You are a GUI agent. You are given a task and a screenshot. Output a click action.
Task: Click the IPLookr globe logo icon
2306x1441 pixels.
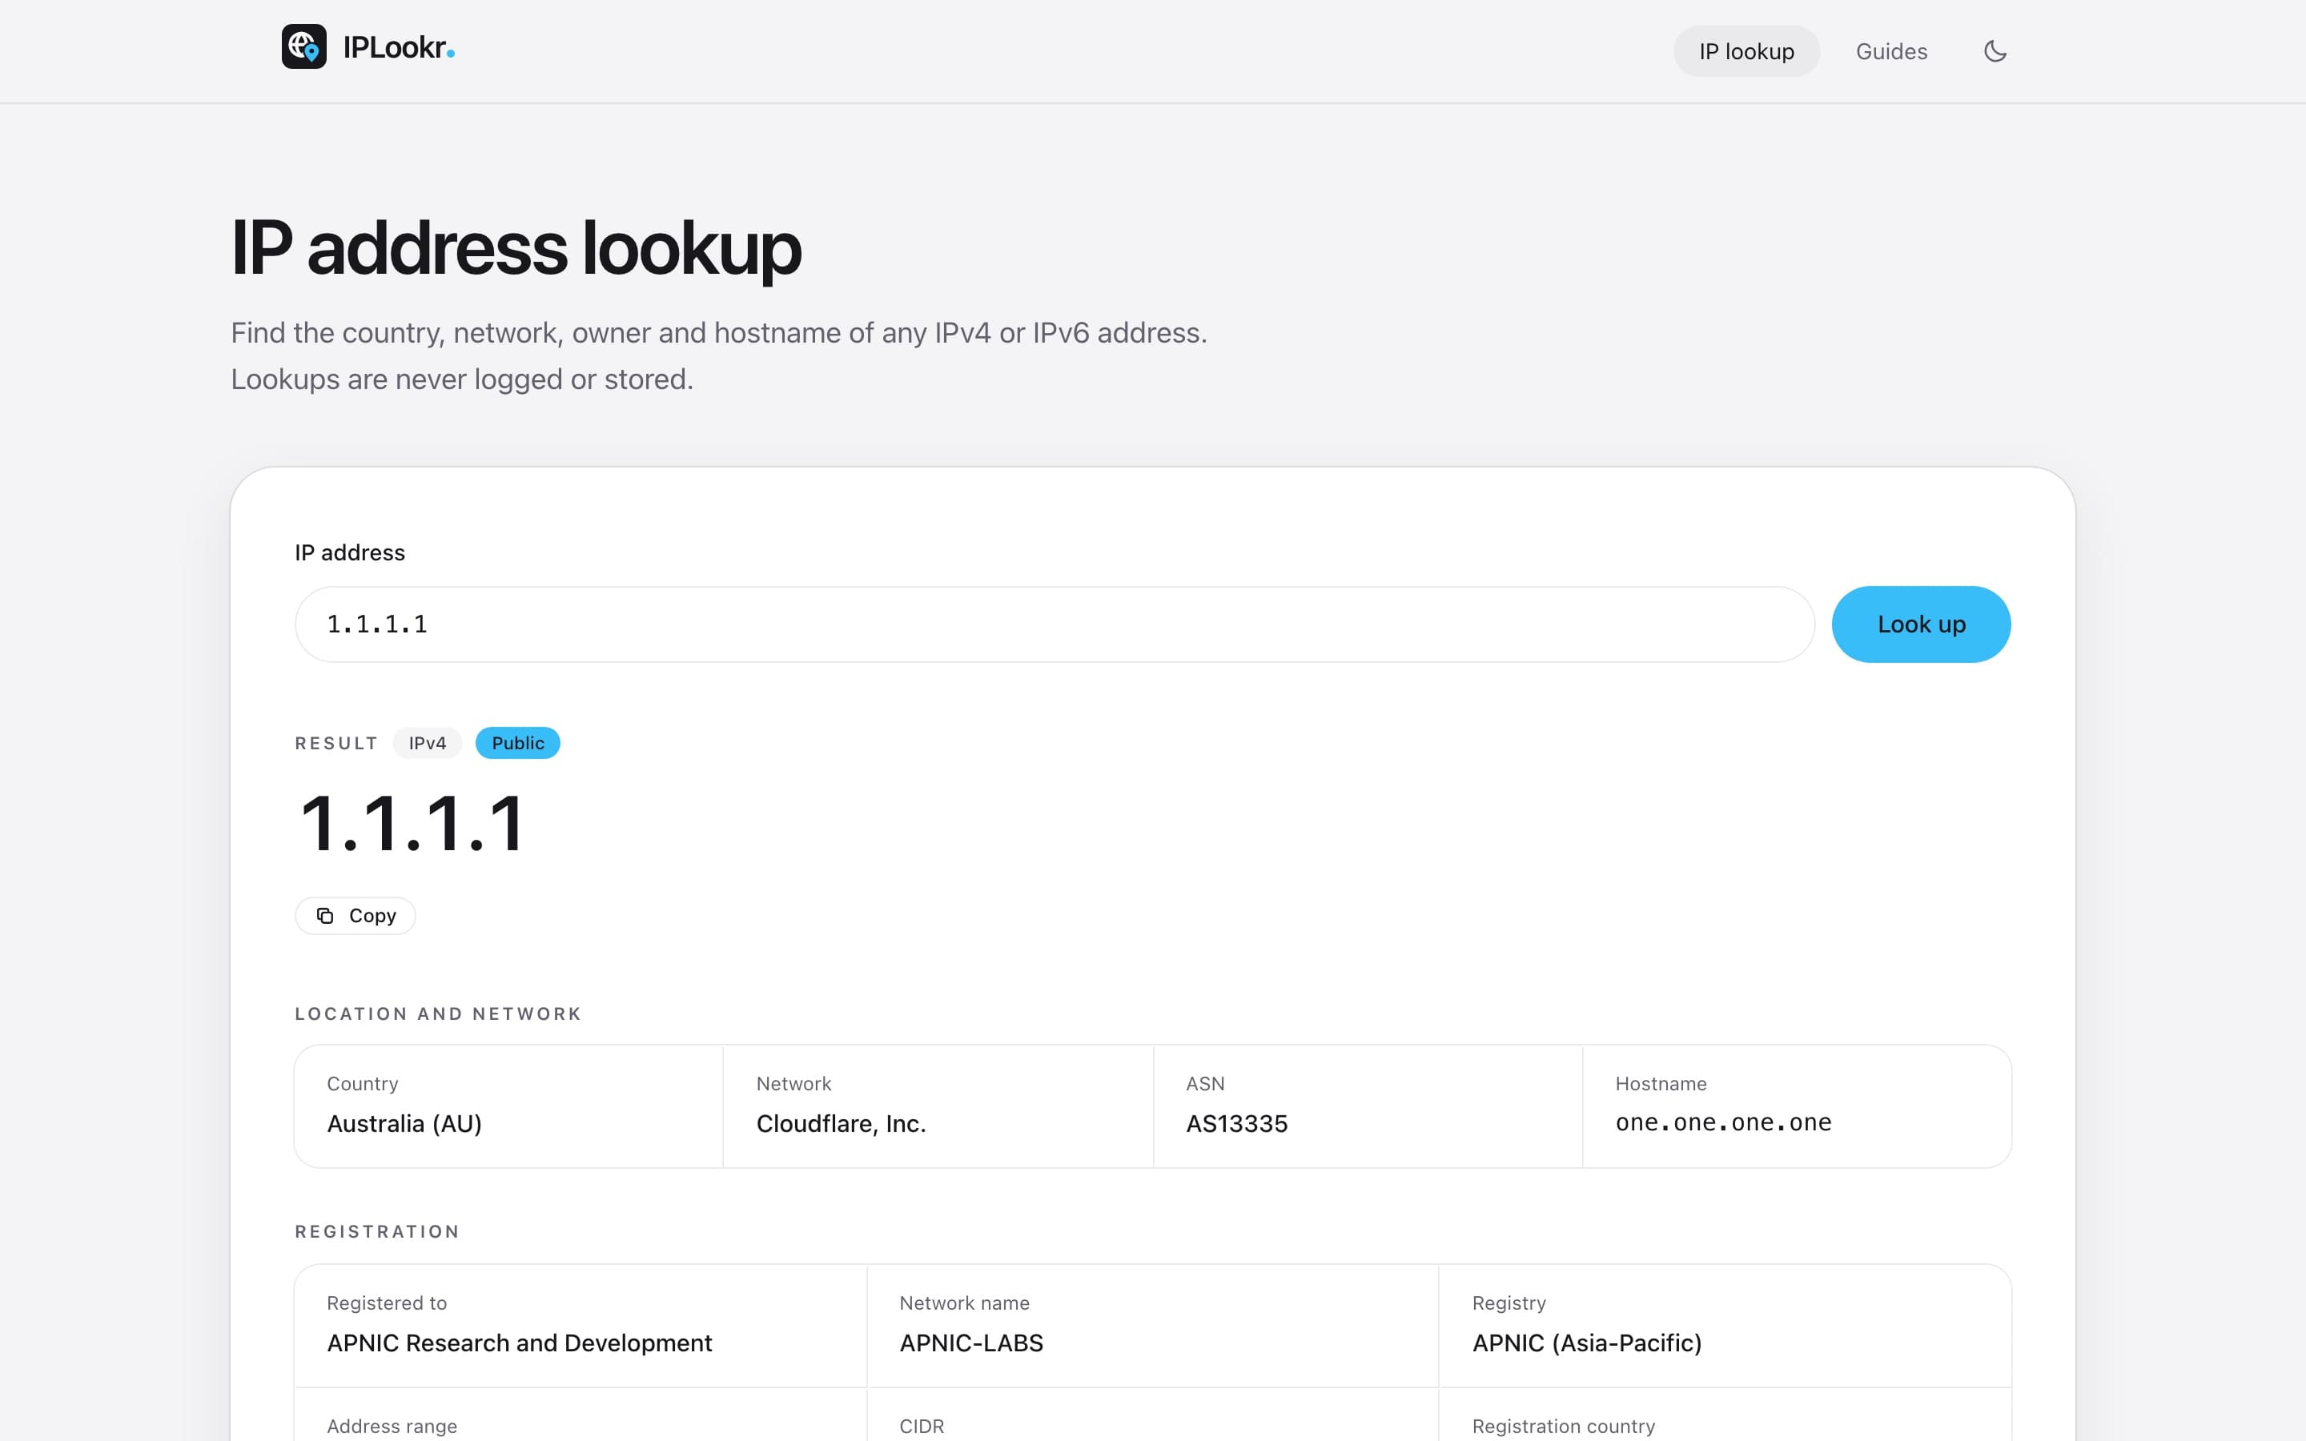(304, 46)
